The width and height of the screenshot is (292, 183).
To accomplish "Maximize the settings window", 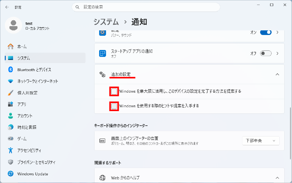I will coord(272,5).
